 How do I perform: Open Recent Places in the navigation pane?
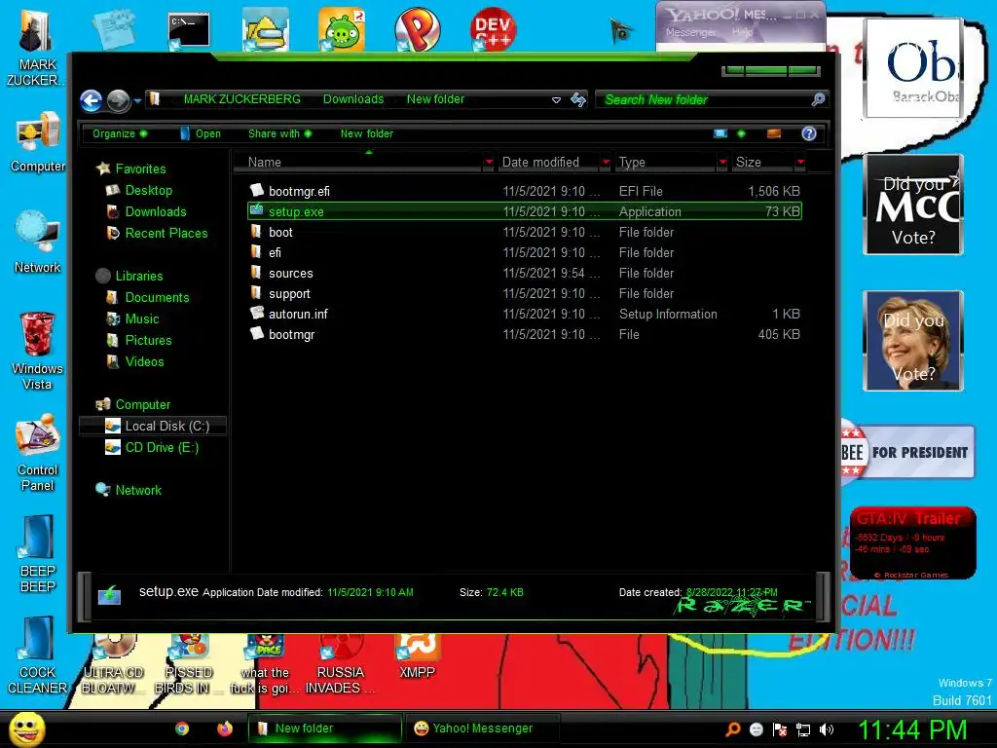[x=166, y=234]
